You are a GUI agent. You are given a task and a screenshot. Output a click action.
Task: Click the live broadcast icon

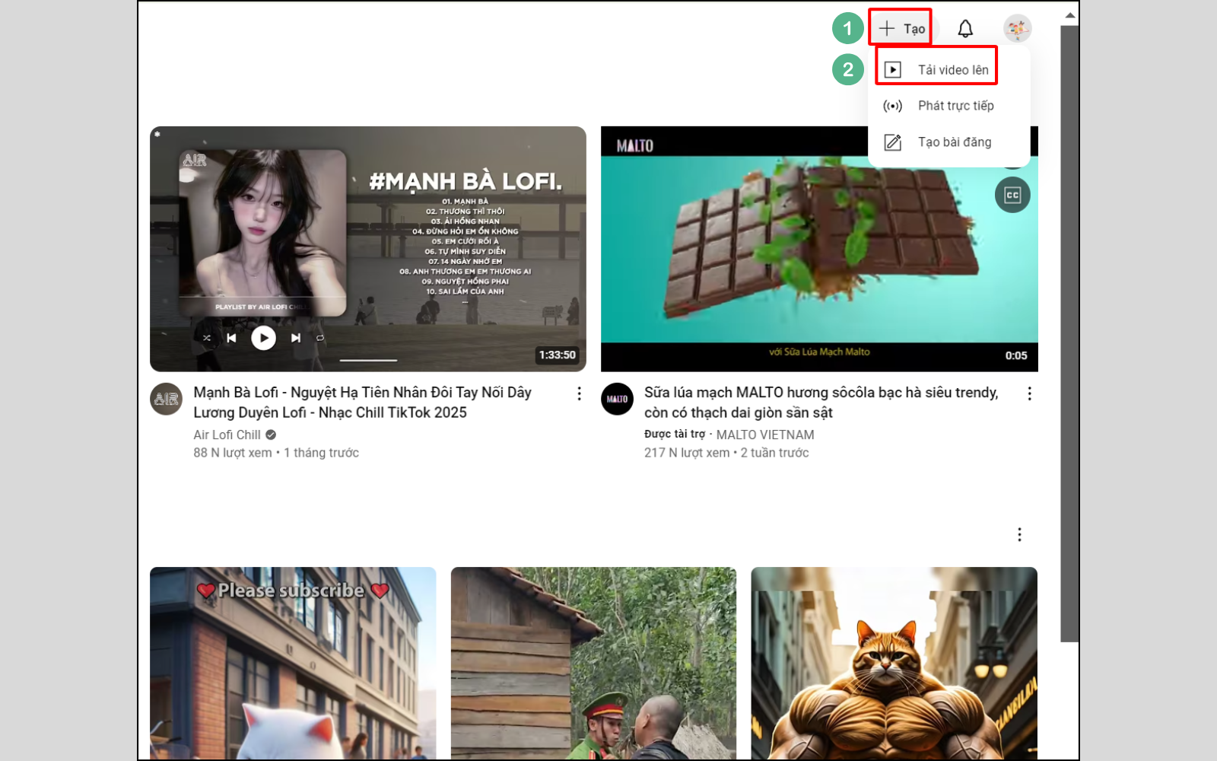[x=893, y=106]
